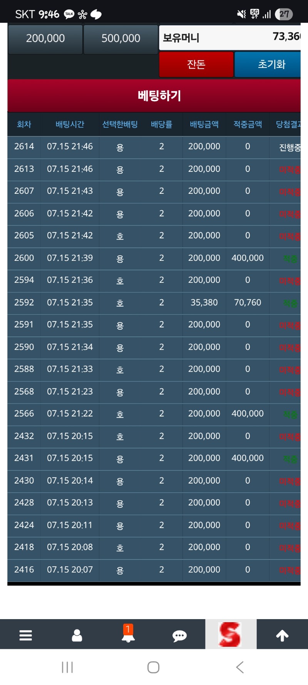Select round number 2606
The width and height of the screenshot is (308, 685).
[24, 213]
